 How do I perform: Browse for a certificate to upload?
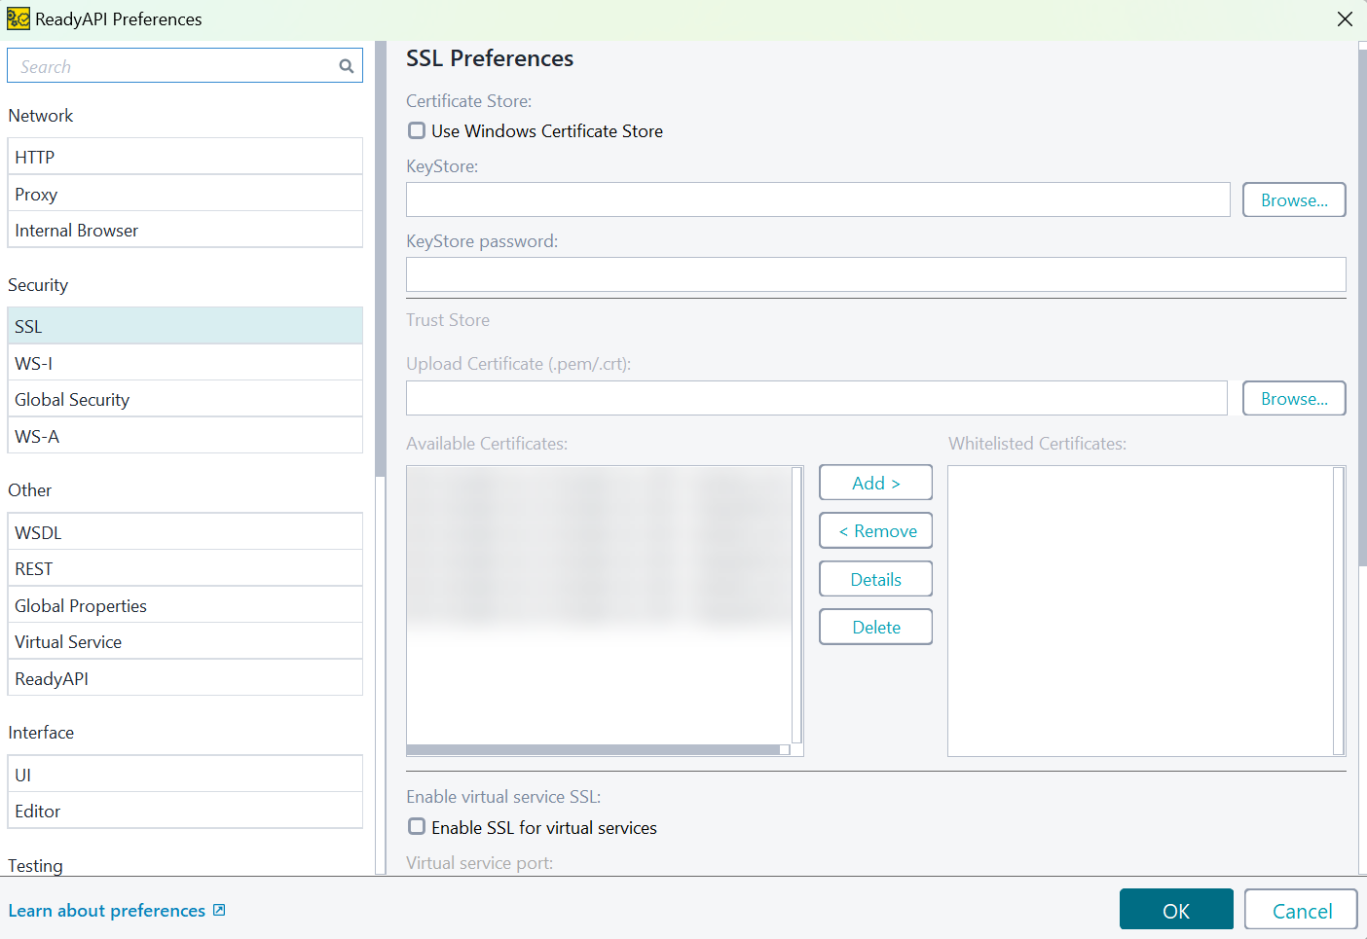coord(1293,399)
